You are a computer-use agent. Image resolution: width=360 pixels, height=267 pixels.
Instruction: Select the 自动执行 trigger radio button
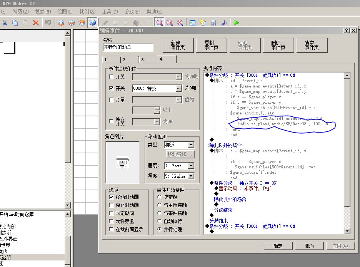[160, 221]
